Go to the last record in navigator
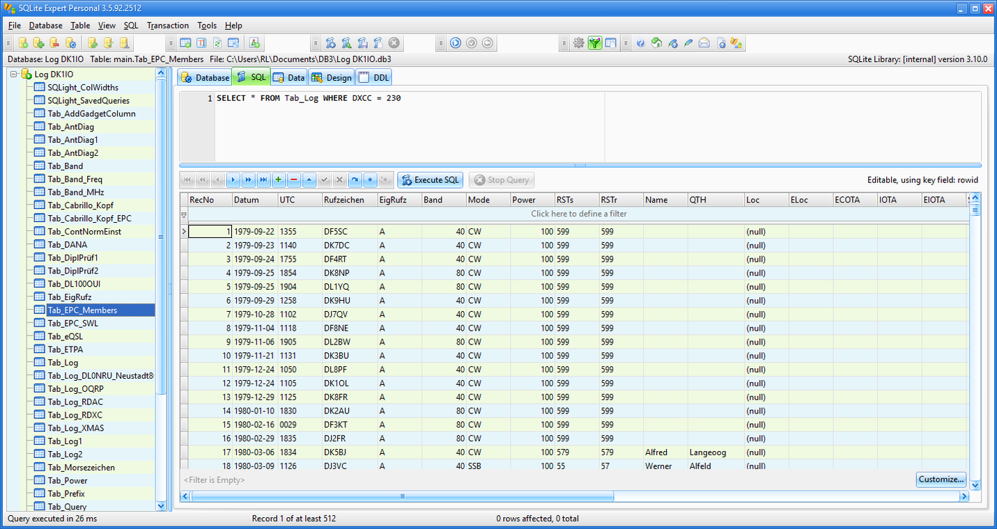This screenshot has height=529, width=997. (263, 180)
